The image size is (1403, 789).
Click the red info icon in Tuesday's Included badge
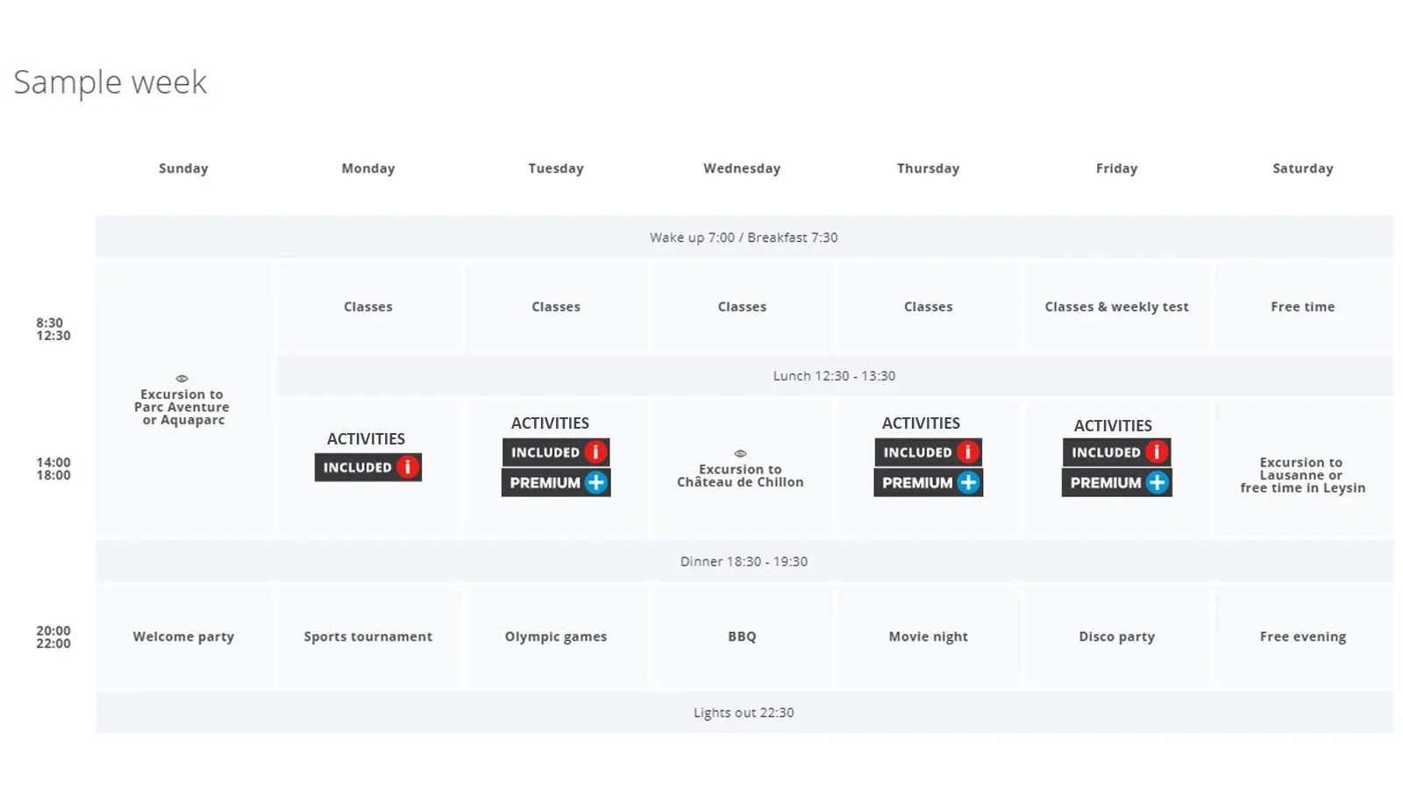tap(595, 452)
